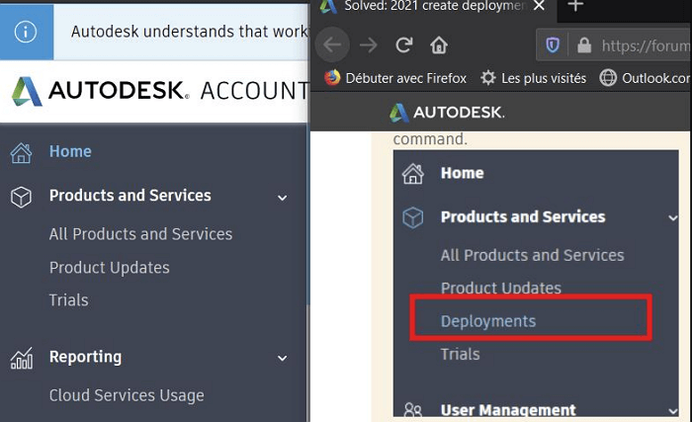The image size is (692, 422).
Task: Open All Products and Services in left sidebar
Action: click(x=140, y=234)
